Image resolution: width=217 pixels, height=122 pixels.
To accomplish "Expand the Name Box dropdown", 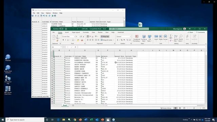I will (x=61, y=47).
